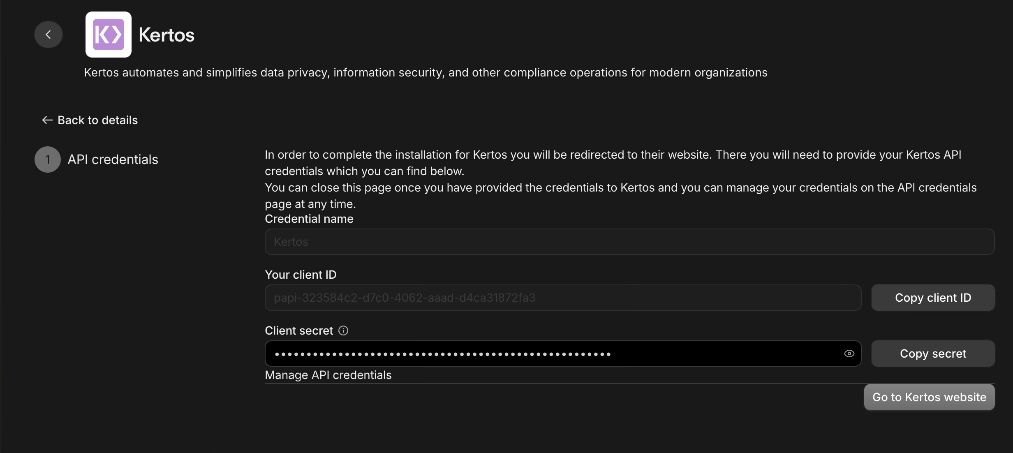Viewport: 1013px width, 453px height.
Task: Click the Kertos description tagline text
Action: click(426, 72)
